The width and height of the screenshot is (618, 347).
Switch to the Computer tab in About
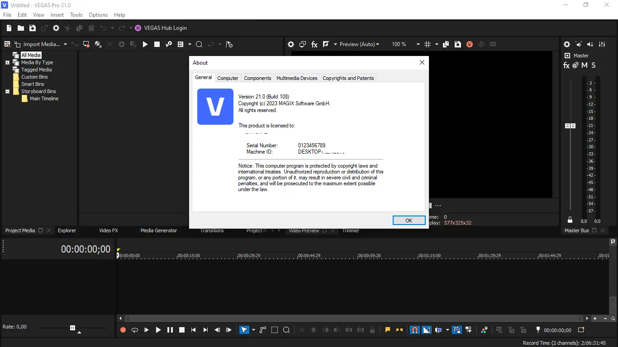(228, 78)
